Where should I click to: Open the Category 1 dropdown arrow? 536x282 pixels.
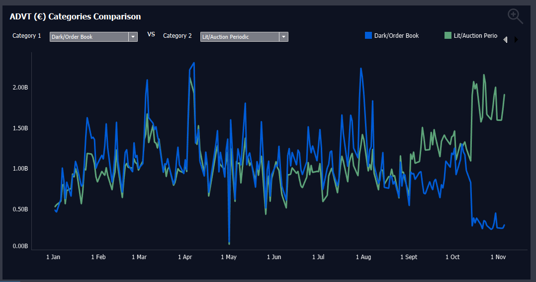point(133,37)
